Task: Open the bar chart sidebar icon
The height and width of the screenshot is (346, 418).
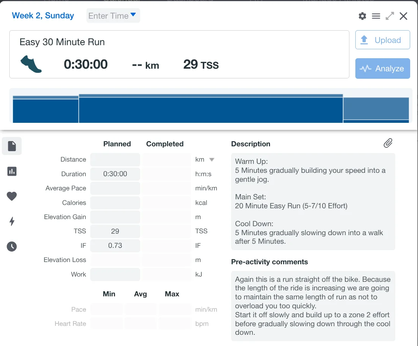Action: (12, 171)
